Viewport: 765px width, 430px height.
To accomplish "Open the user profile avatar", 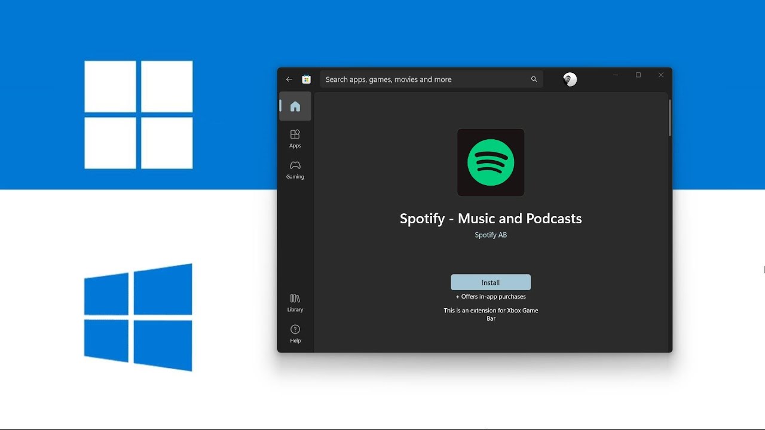I will pyautogui.click(x=570, y=79).
